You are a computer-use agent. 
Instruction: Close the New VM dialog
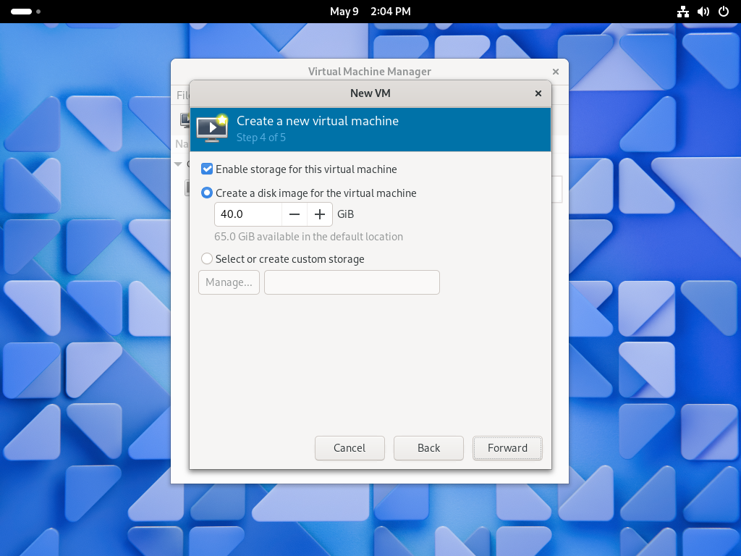pos(538,93)
